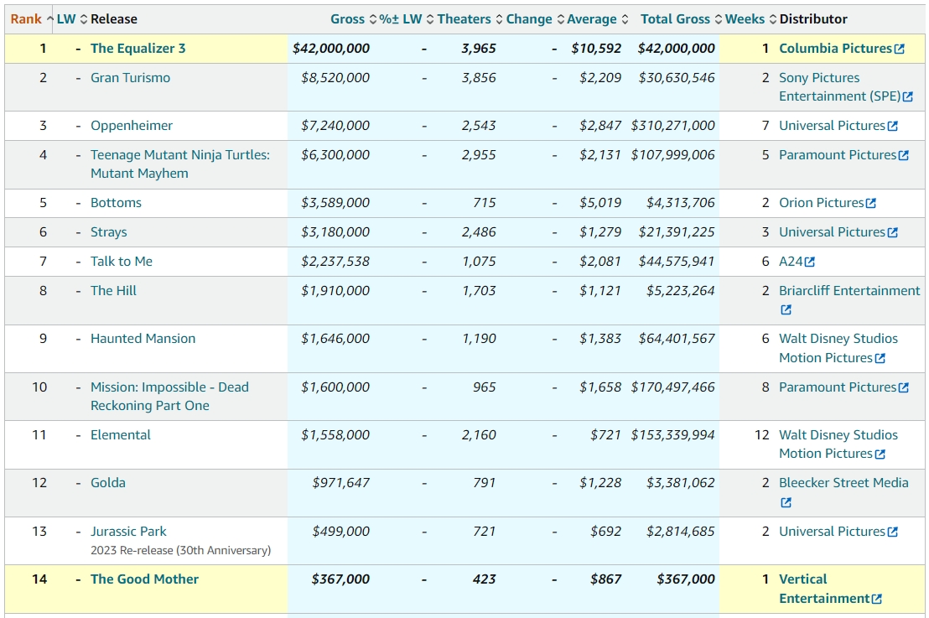929x618 pixels.
Task: Select The Good Mother theaters count 423
Action: point(484,579)
